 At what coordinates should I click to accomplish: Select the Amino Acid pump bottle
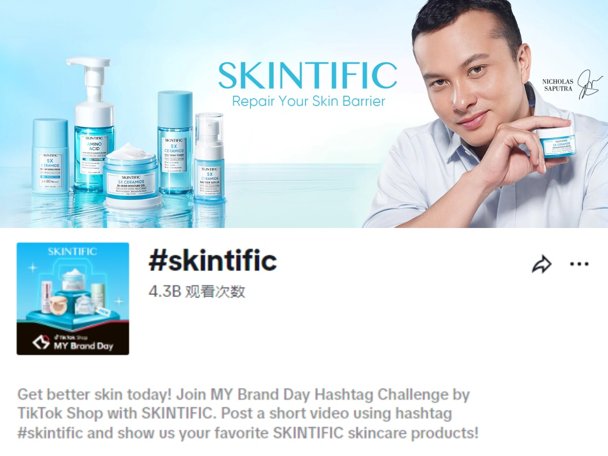coord(93,124)
